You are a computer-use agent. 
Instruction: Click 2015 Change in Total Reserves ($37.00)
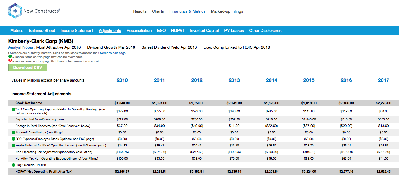coord(309,126)
